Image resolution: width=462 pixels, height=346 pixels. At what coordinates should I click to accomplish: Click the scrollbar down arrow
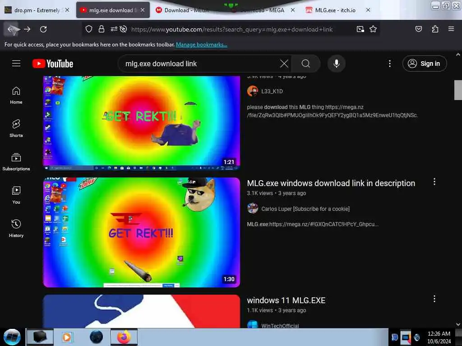(458, 324)
